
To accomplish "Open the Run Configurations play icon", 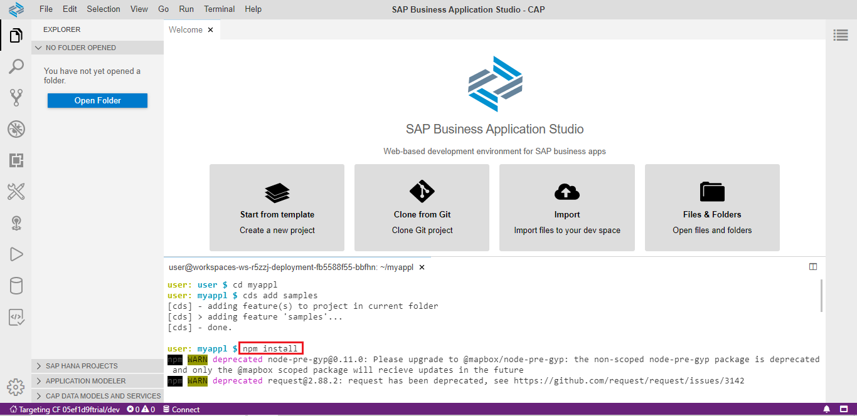I will pos(16,254).
